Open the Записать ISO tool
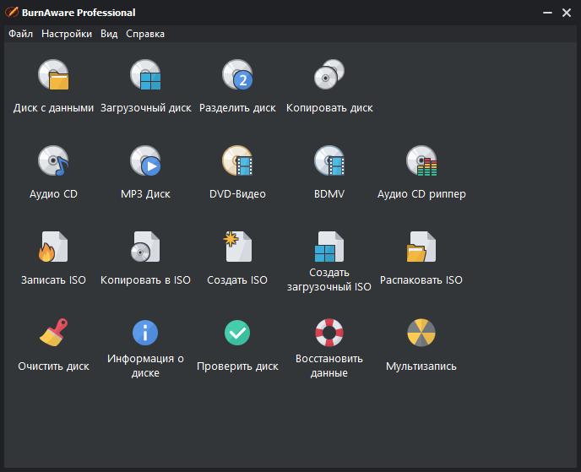The height and width of the screenshot is (472, 581). pyautogui.click(x=53, y=247)
